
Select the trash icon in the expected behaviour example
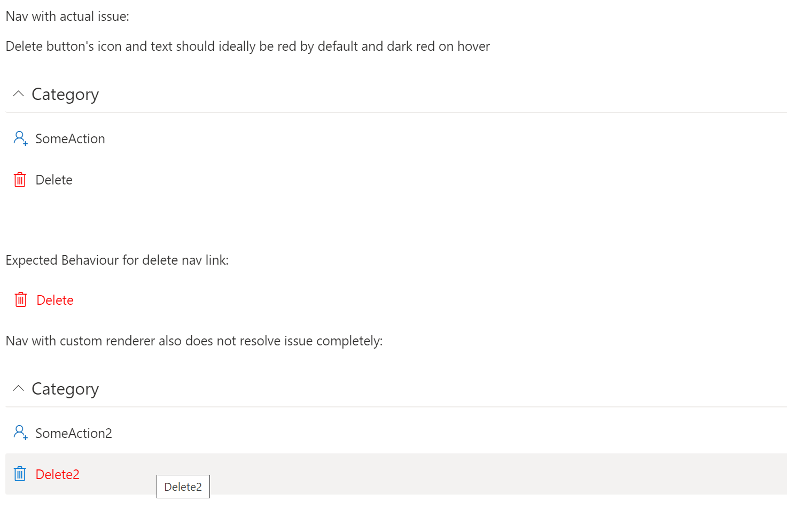[x=20, y=299]
